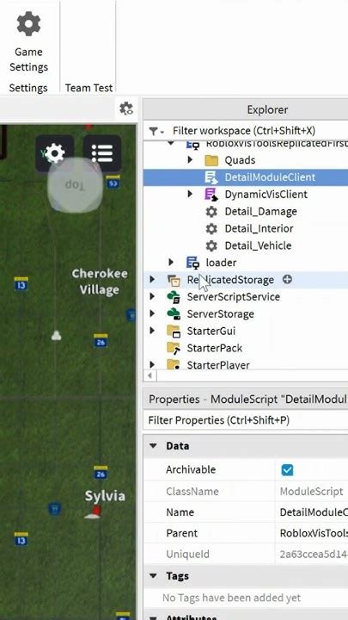Click the ServerStorage cloud icon
The height and width of the screenshot is (620, 348).
(x=174, y=314)
